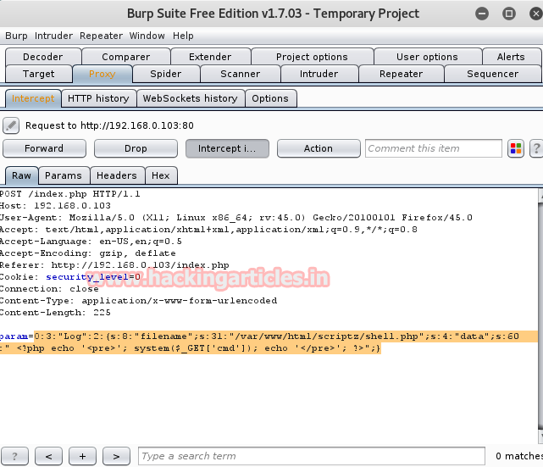Image resolution: width=543 pixels, height=467 pixels.
Task: Open the Burp menu
Action: [x=16, y=36]
